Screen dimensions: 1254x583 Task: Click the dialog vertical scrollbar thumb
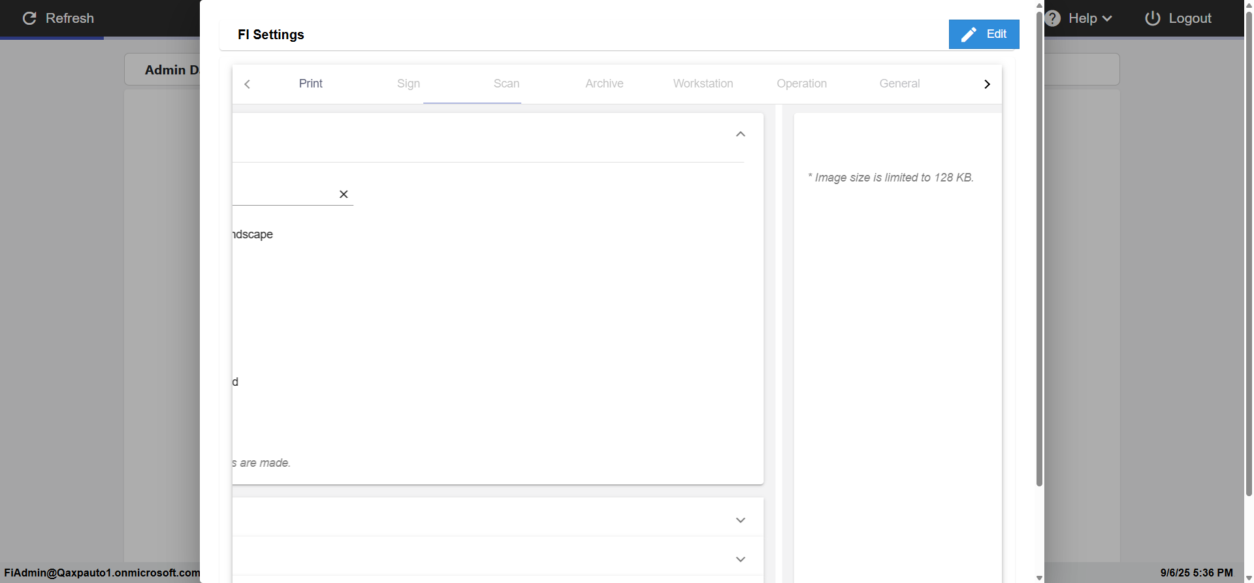click(1039, 248)
